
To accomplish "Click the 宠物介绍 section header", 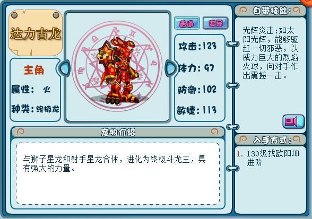I will tap(118, 132).
